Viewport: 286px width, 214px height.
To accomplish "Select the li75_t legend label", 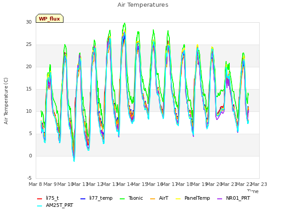I will point(52,198).
